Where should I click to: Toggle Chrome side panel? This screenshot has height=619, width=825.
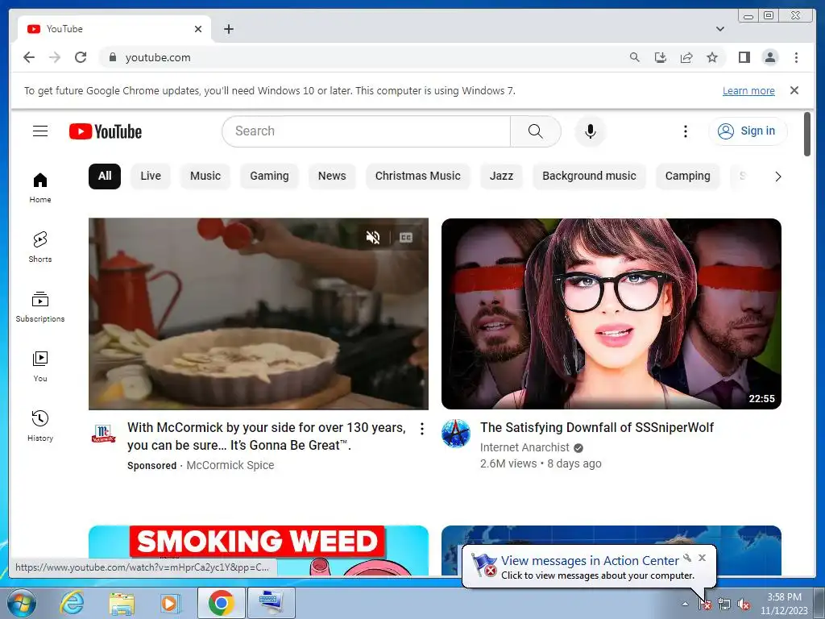point(744,57)
